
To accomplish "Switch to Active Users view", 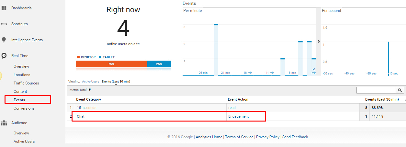I will 91,82.
